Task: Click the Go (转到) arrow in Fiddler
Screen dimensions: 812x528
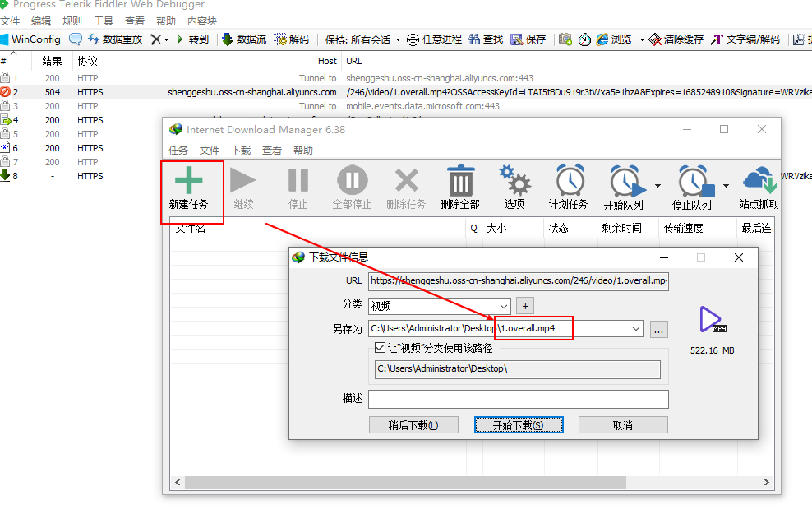Action: (180, 39)
